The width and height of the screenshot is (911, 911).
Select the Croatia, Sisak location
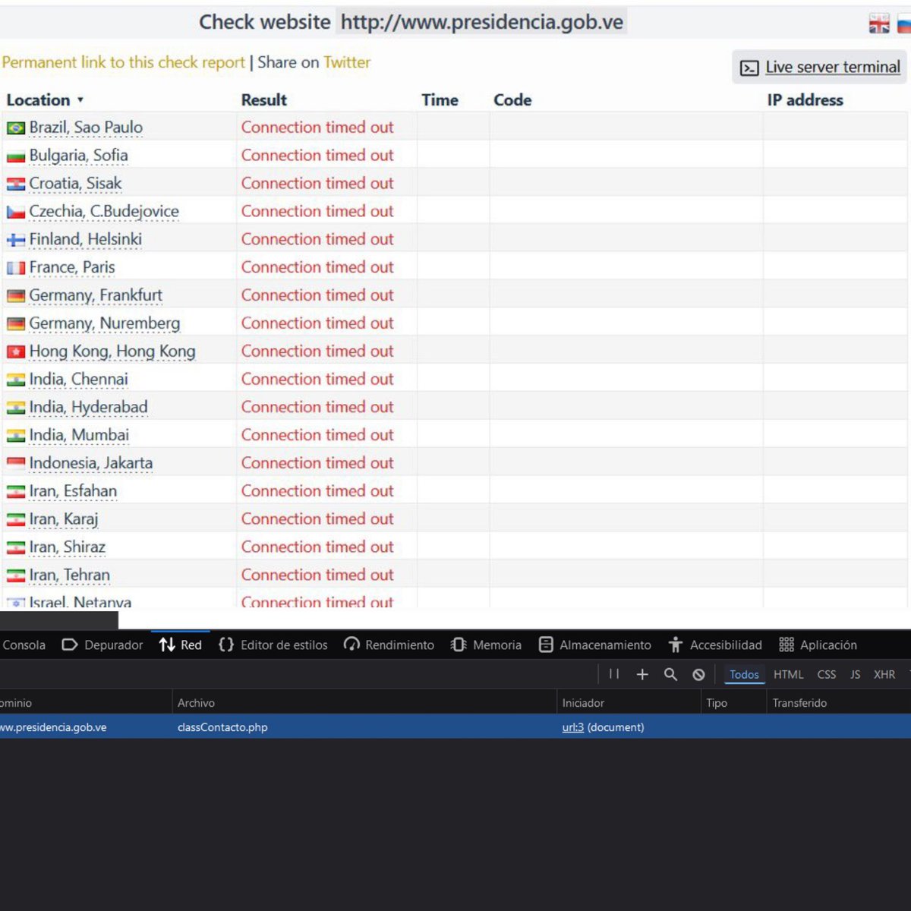point(75,183)
